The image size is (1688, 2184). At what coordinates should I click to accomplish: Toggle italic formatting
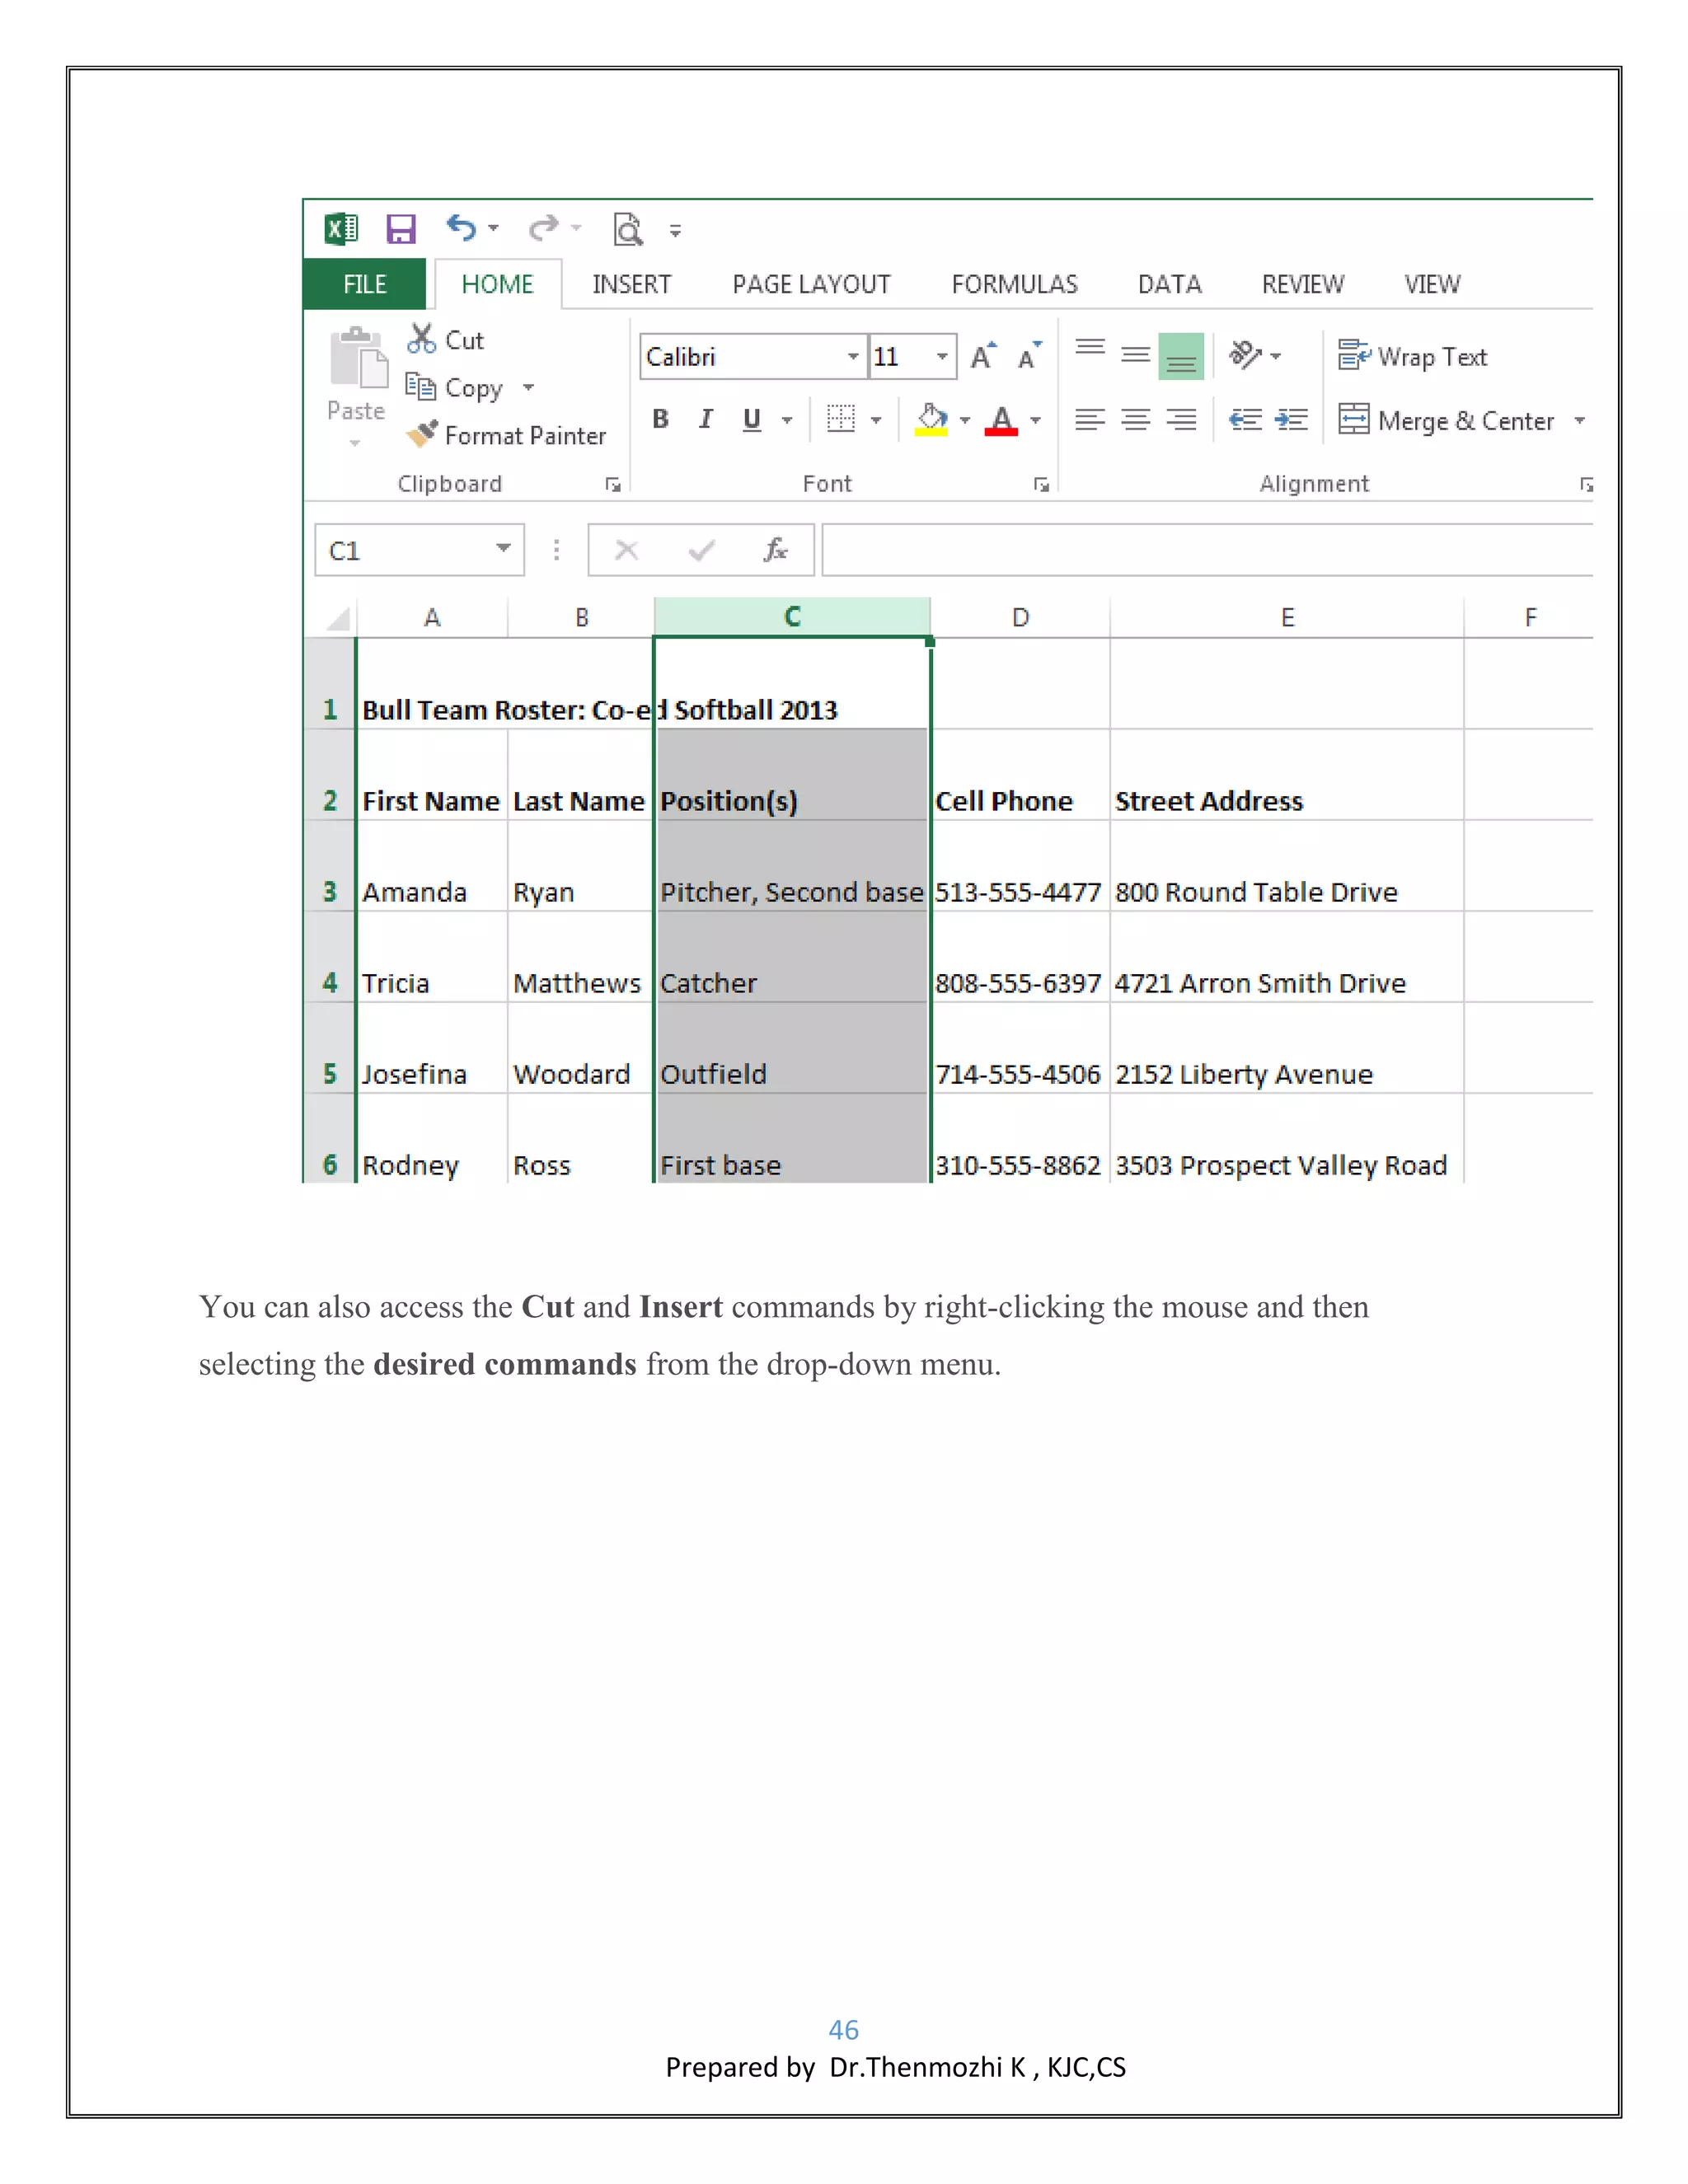[x=706, y=419]
